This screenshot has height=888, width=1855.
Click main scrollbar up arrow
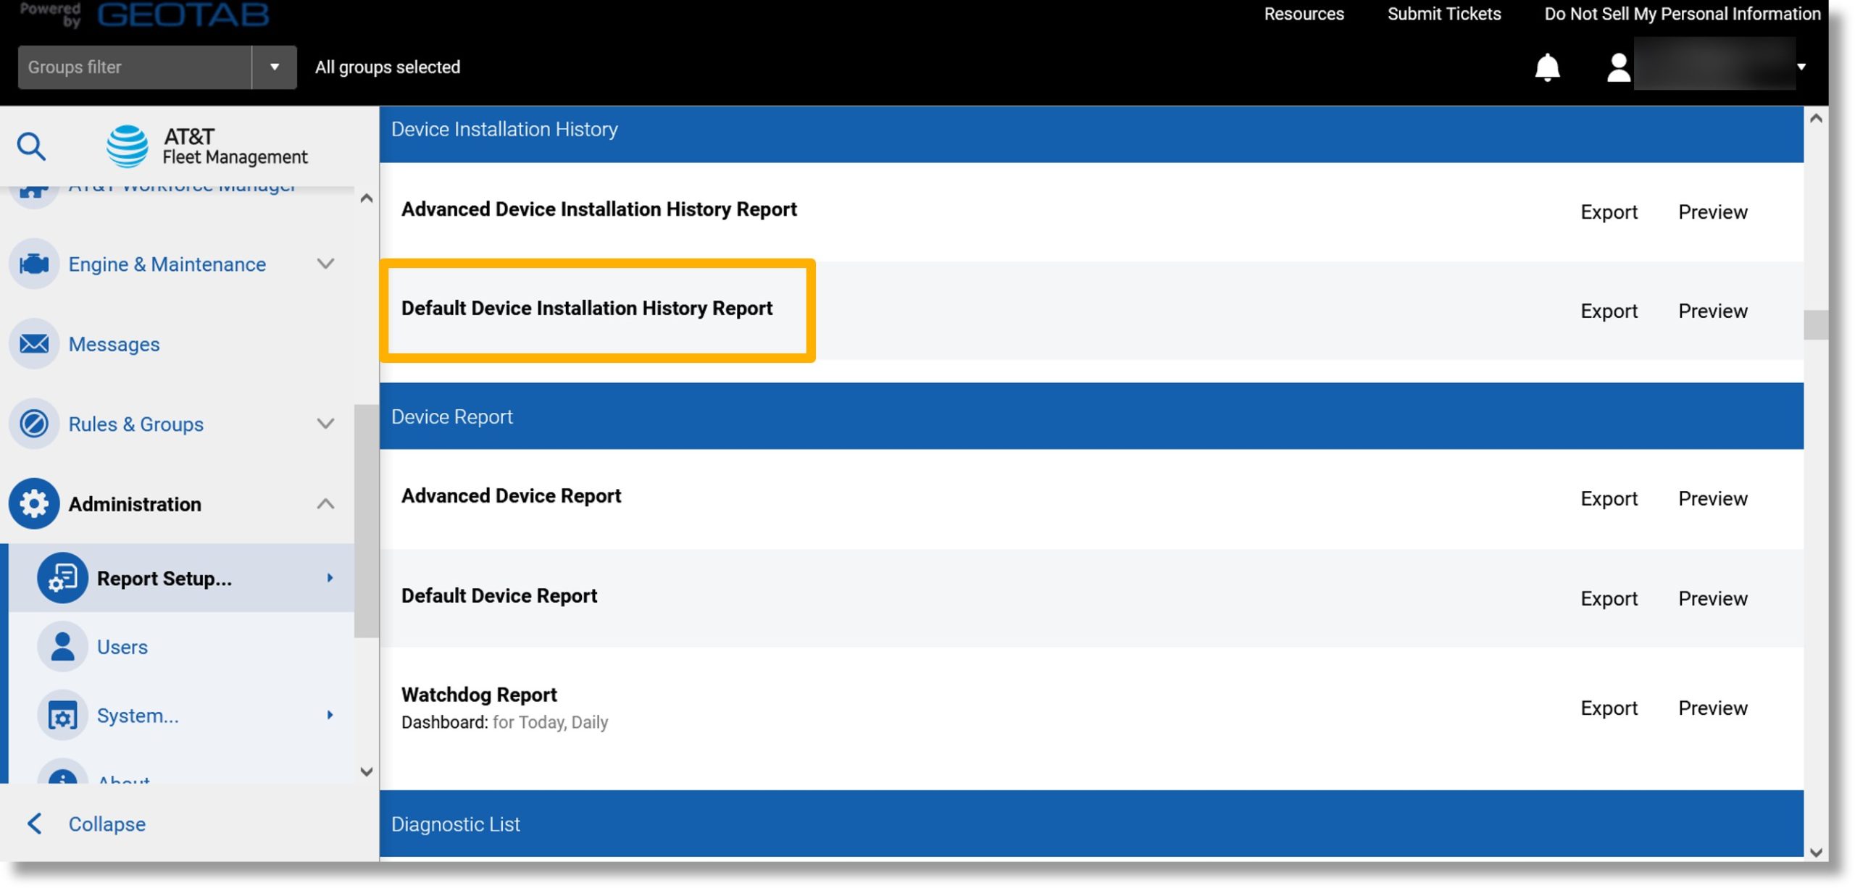click(x=1815, y=119)
